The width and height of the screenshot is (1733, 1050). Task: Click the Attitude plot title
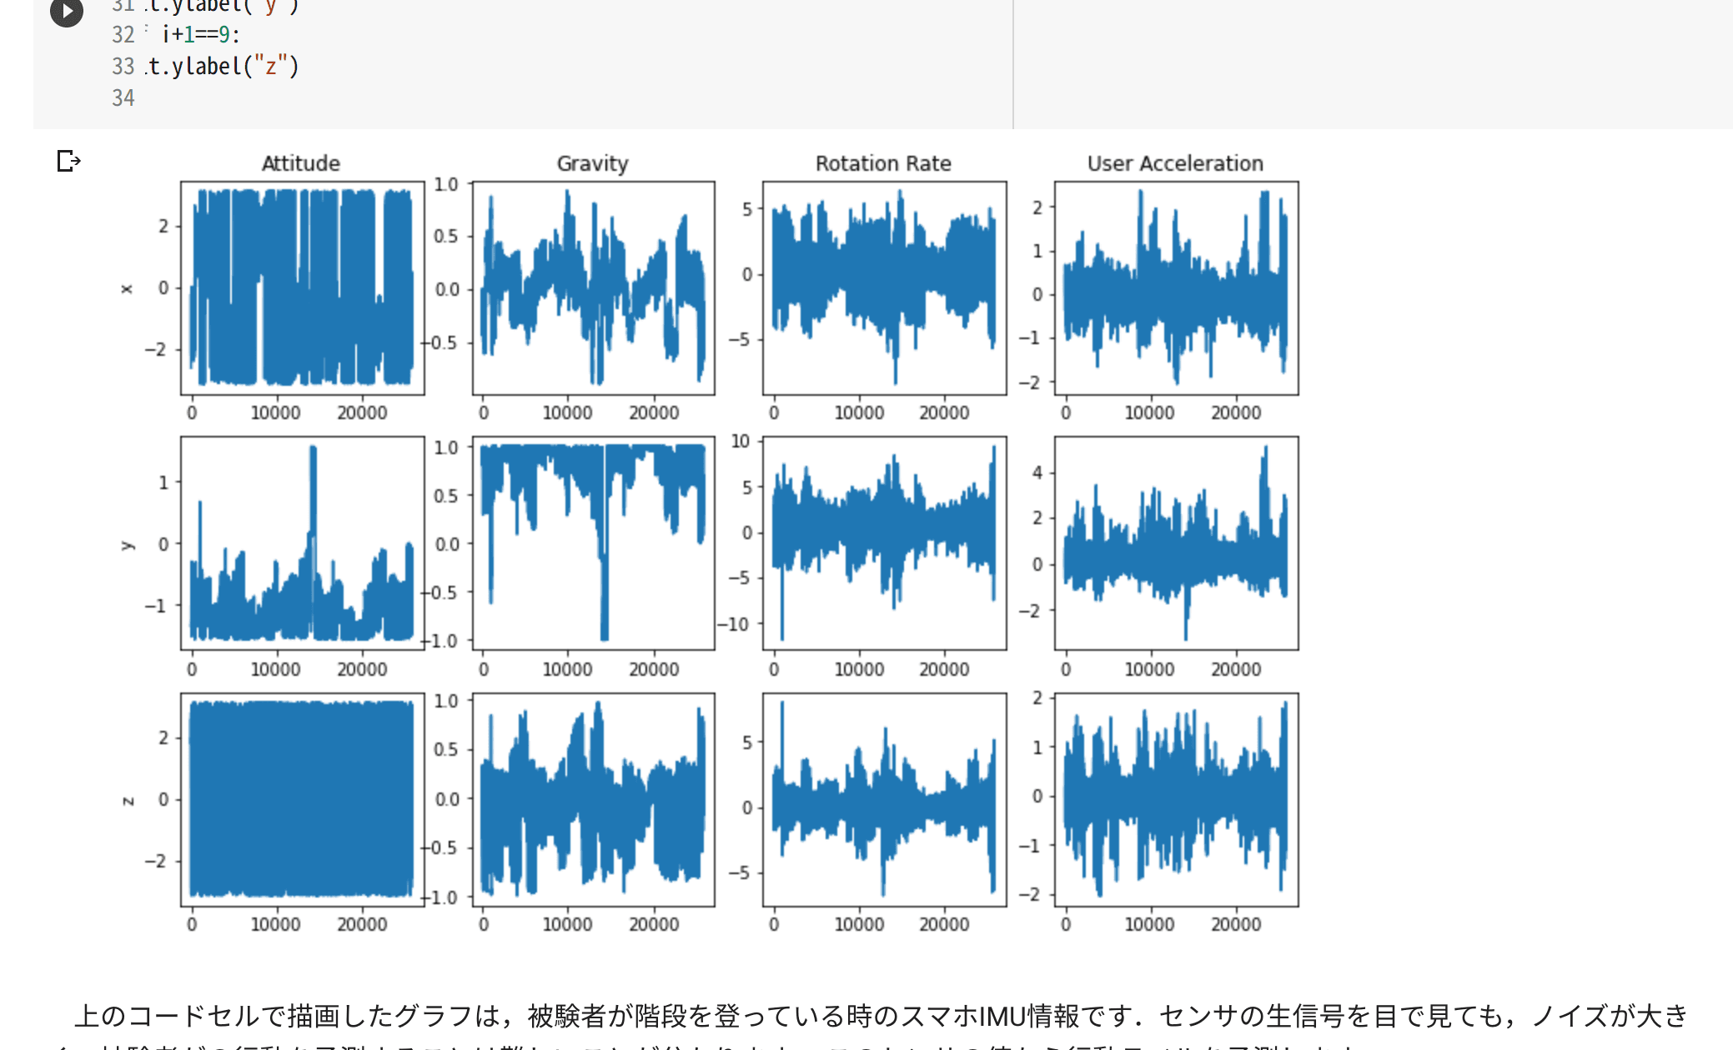[300, 163]
